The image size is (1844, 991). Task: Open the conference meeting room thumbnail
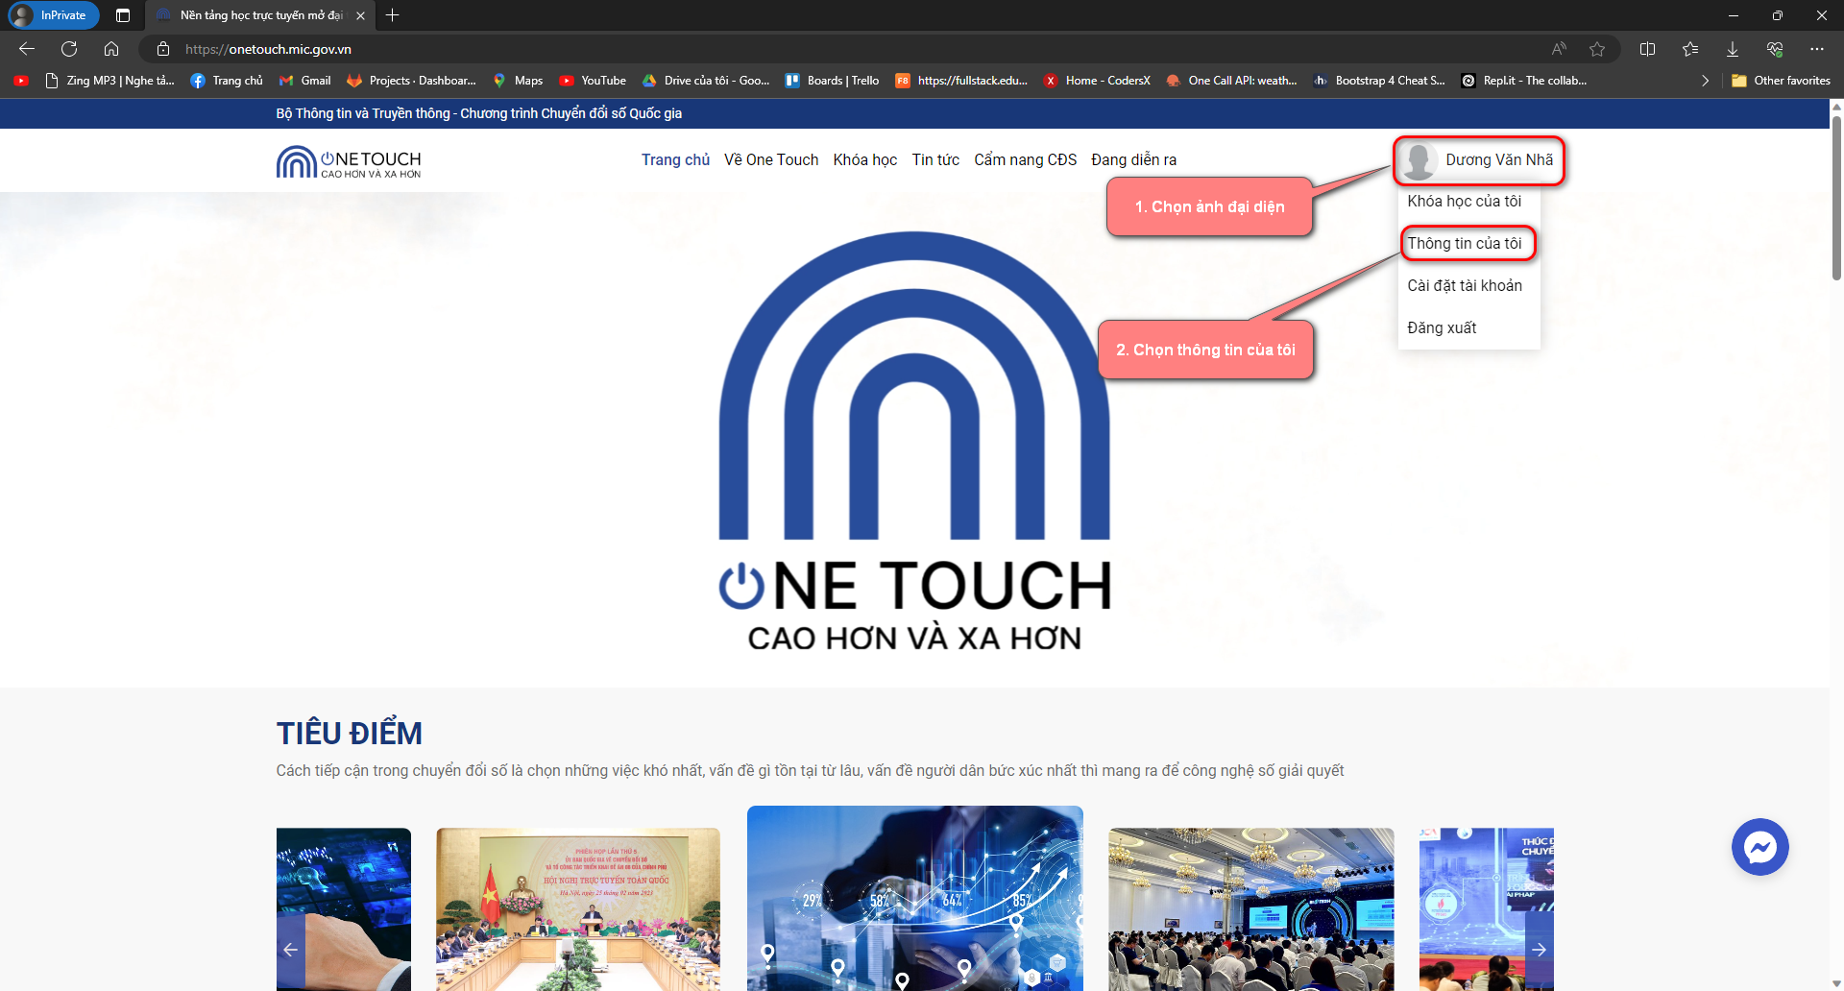(x=577, y=908)
